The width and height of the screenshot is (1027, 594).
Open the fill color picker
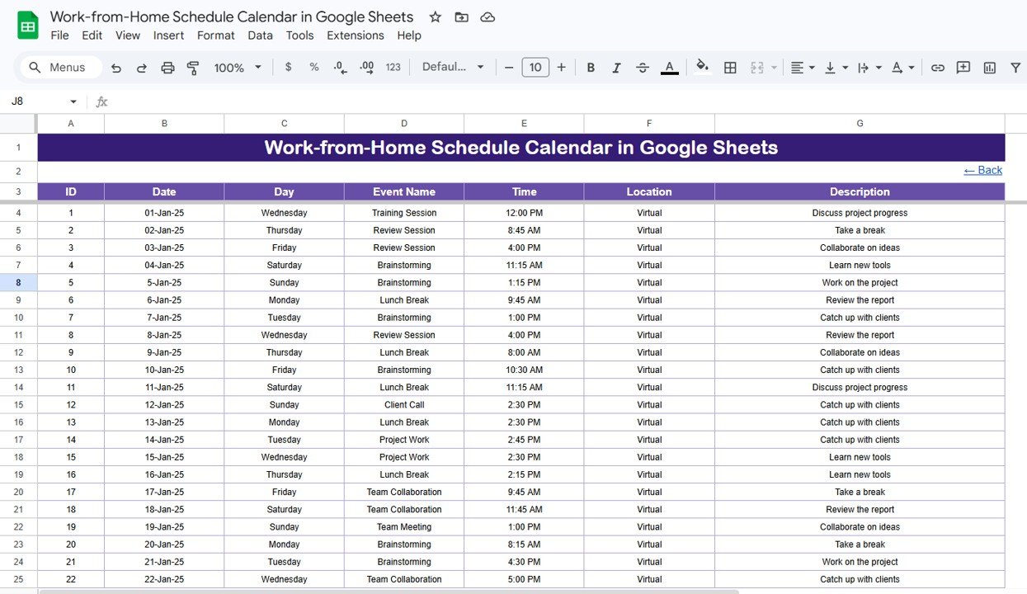(x=701, y=67)
